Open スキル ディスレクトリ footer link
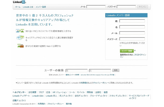The height and width of the screenshot is (107, 164). pyautogui.click(x=118, y=96)
